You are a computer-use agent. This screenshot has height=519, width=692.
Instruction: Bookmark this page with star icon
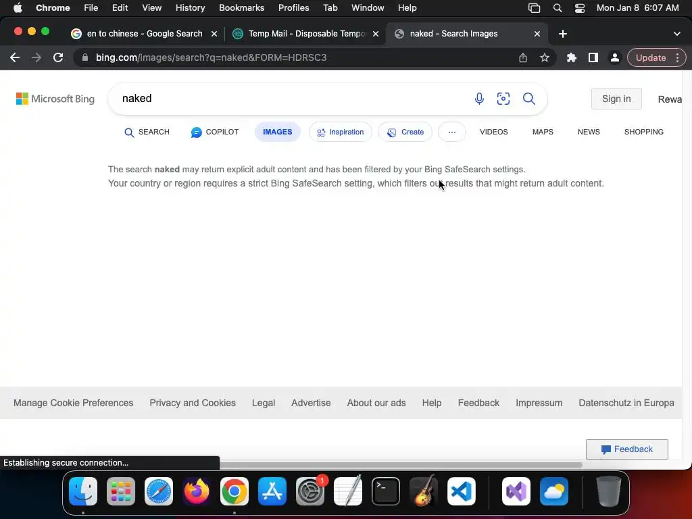(x=545, y=57)
